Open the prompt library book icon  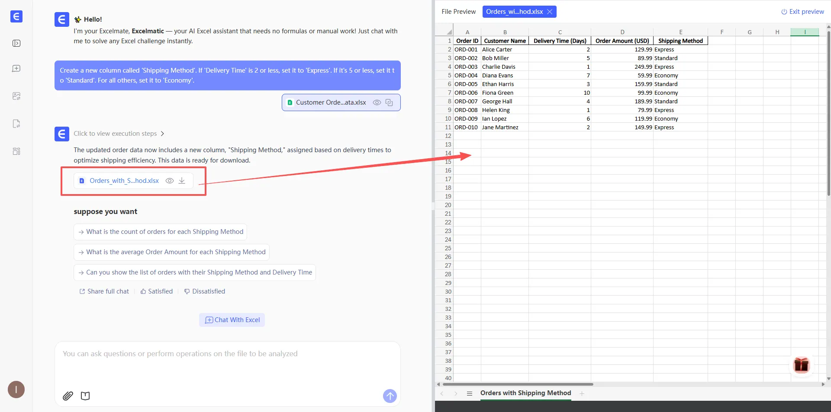click(85, 396)
